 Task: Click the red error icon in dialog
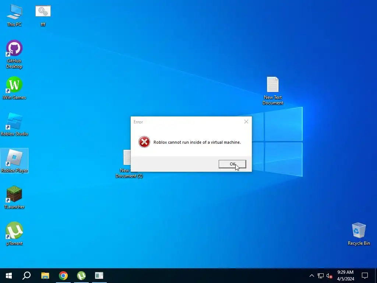[x=144, y=142]
